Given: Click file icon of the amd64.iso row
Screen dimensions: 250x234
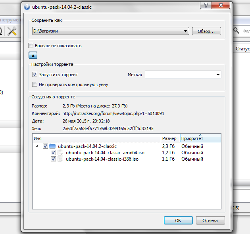Looking at the screenshot, I should (60, 153).
